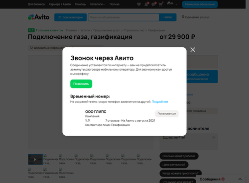Select quick reply Когда можете приступить?
The height and width of the screenshot is (183, 249).
[180, 174]
